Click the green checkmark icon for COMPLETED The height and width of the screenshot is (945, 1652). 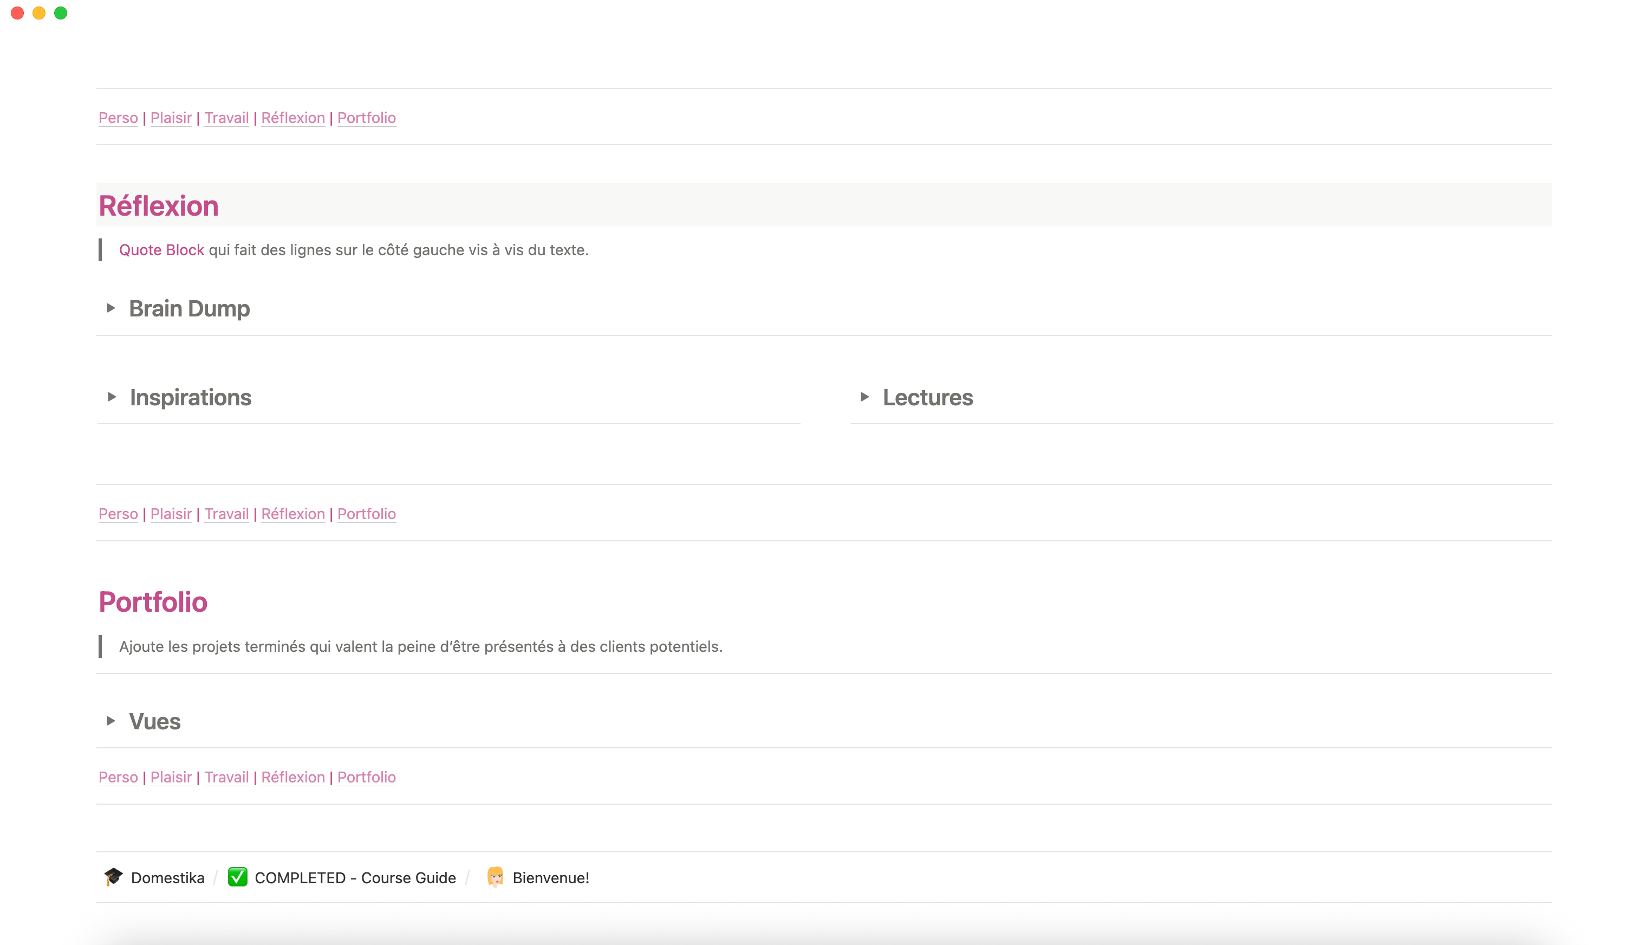point(237,877)
